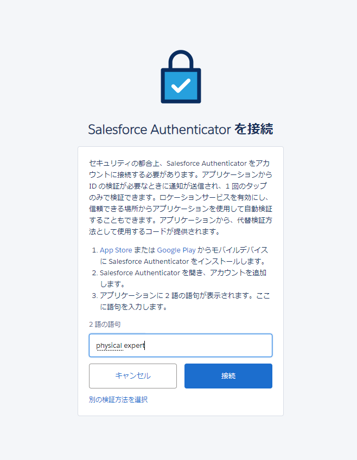Click the 2 語の語句 input field
This screenshot has width=357, height=460.
tap(180, 346)
